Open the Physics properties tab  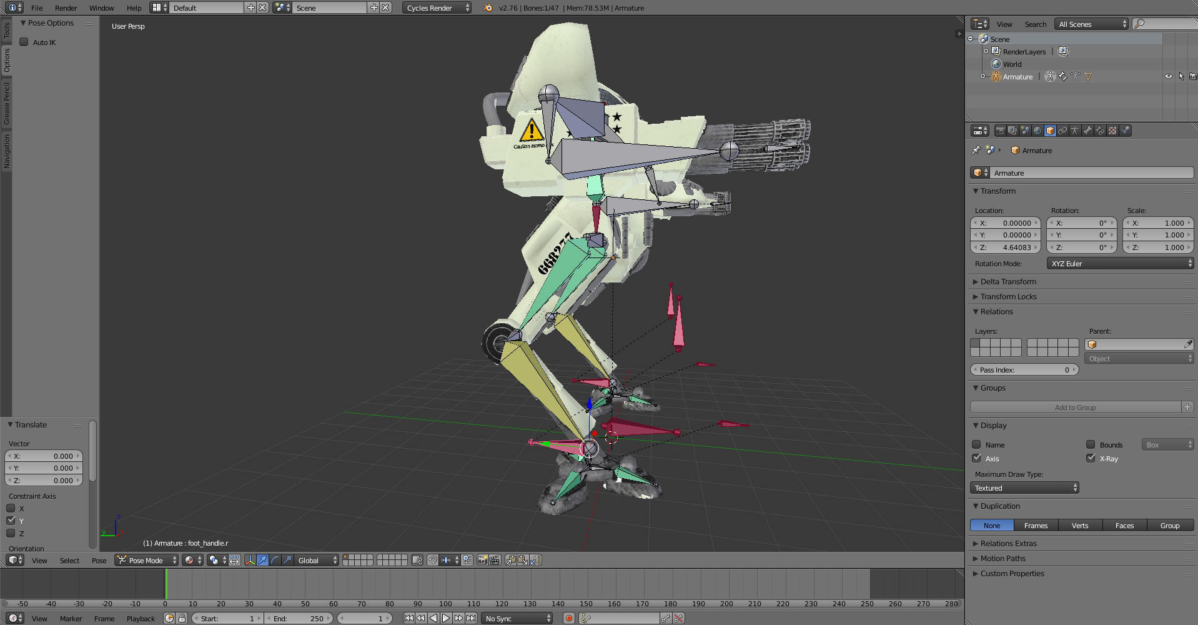click(x=1126, y=131)
